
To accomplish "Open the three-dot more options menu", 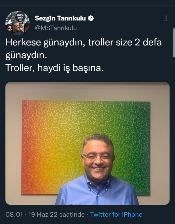I will 166,18.
